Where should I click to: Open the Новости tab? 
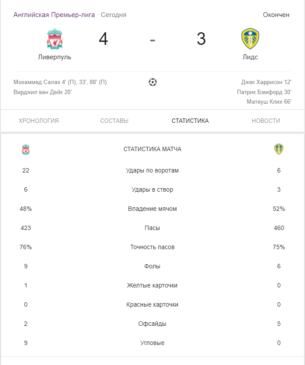[266, 121]
